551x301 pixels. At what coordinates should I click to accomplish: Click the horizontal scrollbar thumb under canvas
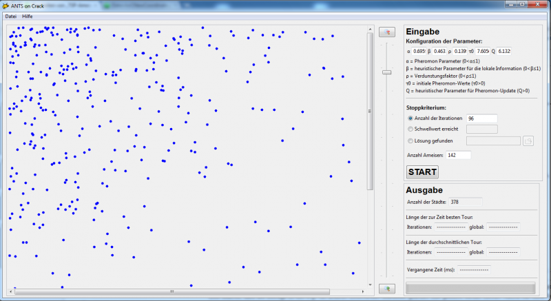[172, 291]
